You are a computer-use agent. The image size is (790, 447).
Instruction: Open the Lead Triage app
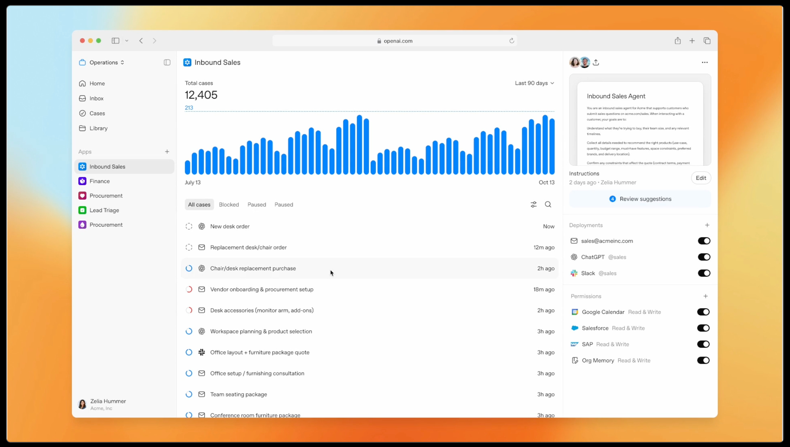click(x=104, y=210)
